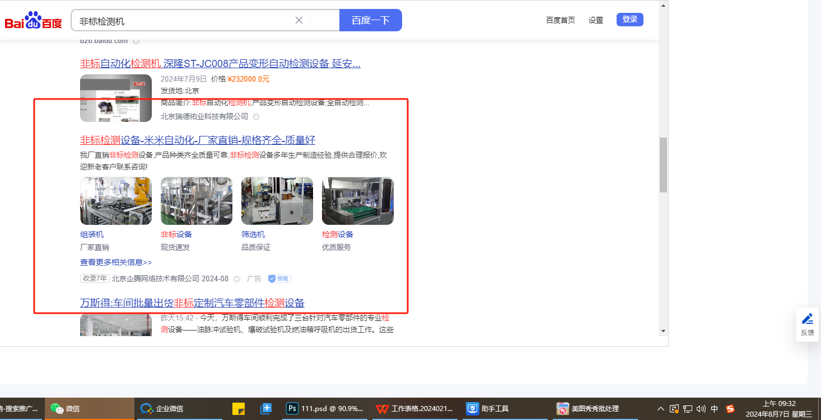Open the yellow sticky notes taskbar app

[x=239, y=409]
